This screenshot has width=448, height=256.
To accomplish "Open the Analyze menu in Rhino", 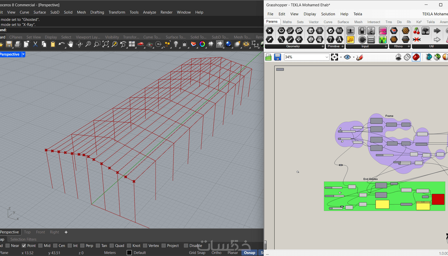I will click(x=149, y=12).
